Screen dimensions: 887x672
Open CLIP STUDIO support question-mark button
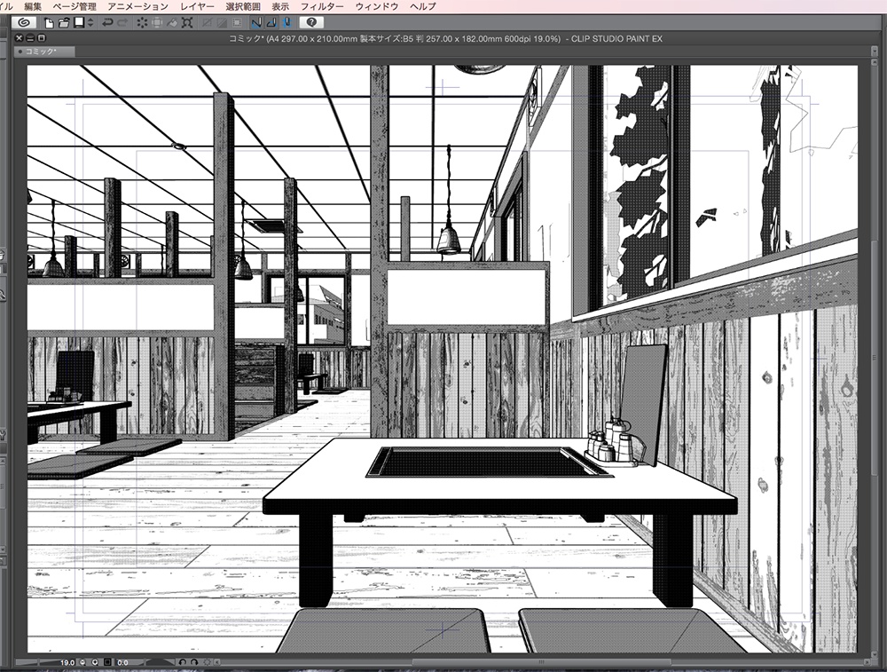coord(311,23)
